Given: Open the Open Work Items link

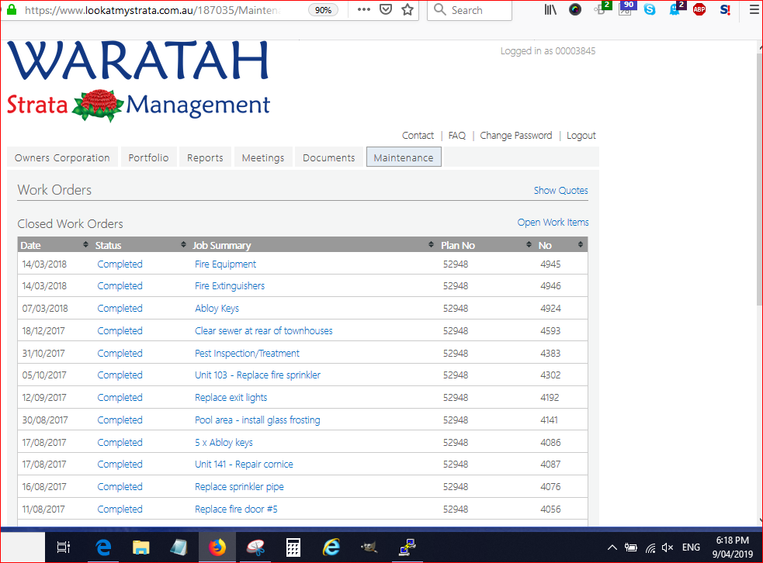Looking at the screenshot, I should coord(553,222).
